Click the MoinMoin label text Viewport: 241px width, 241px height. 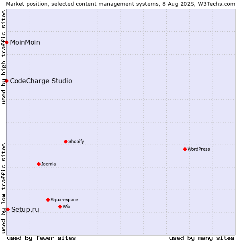(x=25, y=43)
